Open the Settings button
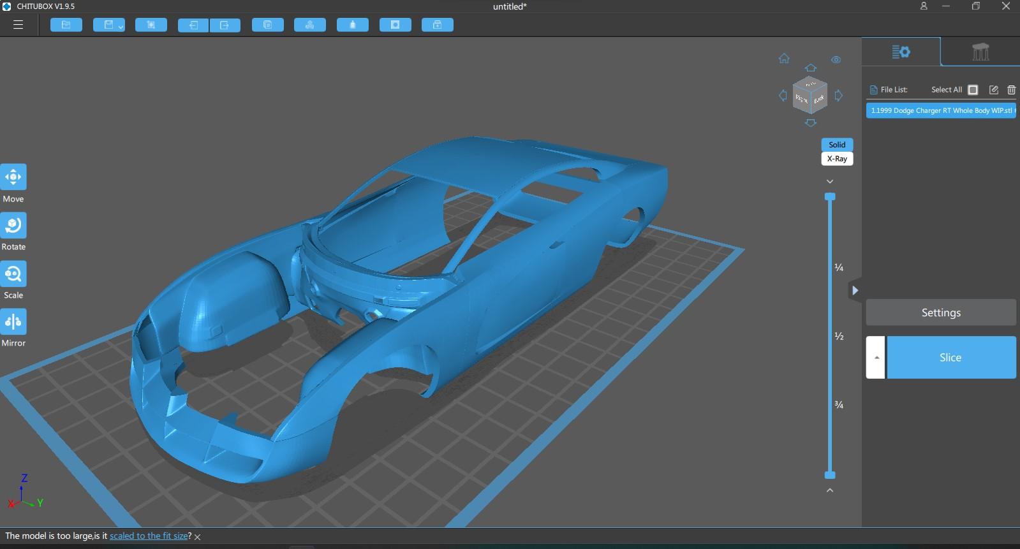The height and width of the screenshot is (549, 1020). click(x=941, y=312)
